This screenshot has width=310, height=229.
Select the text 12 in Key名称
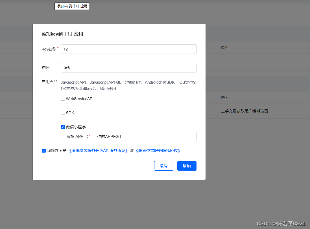65,49
